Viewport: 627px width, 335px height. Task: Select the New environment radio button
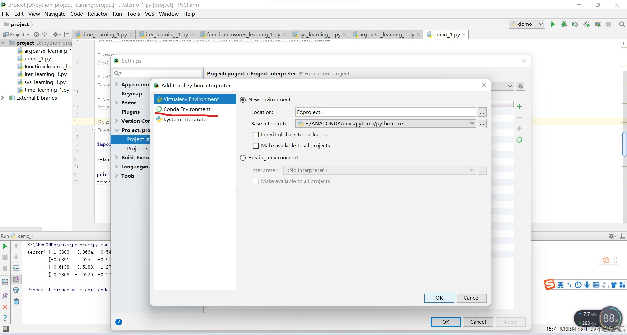(x=243, y=100)
